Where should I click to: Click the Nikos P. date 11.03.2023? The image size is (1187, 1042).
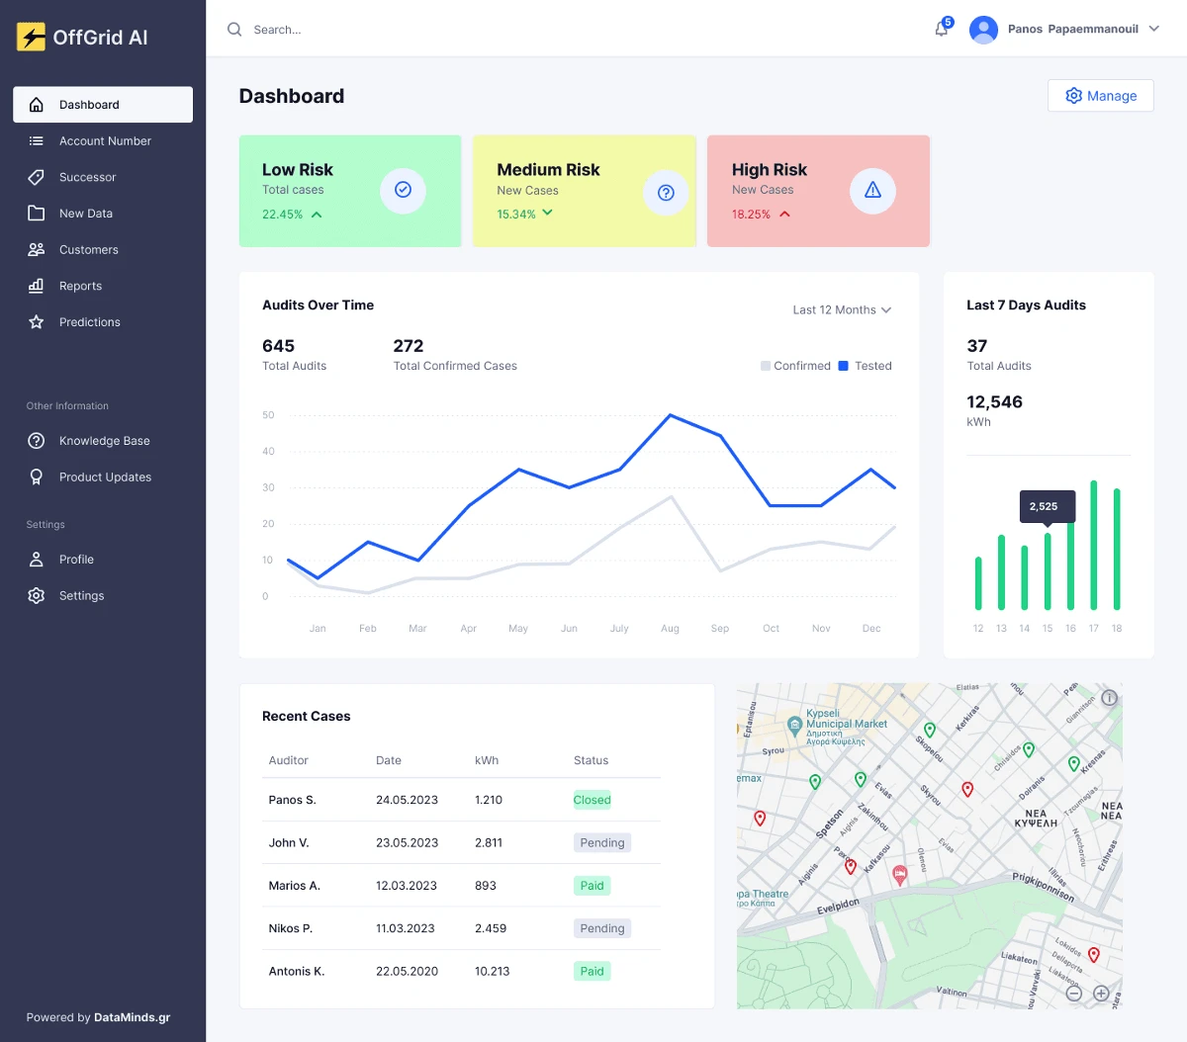[406, 928]
